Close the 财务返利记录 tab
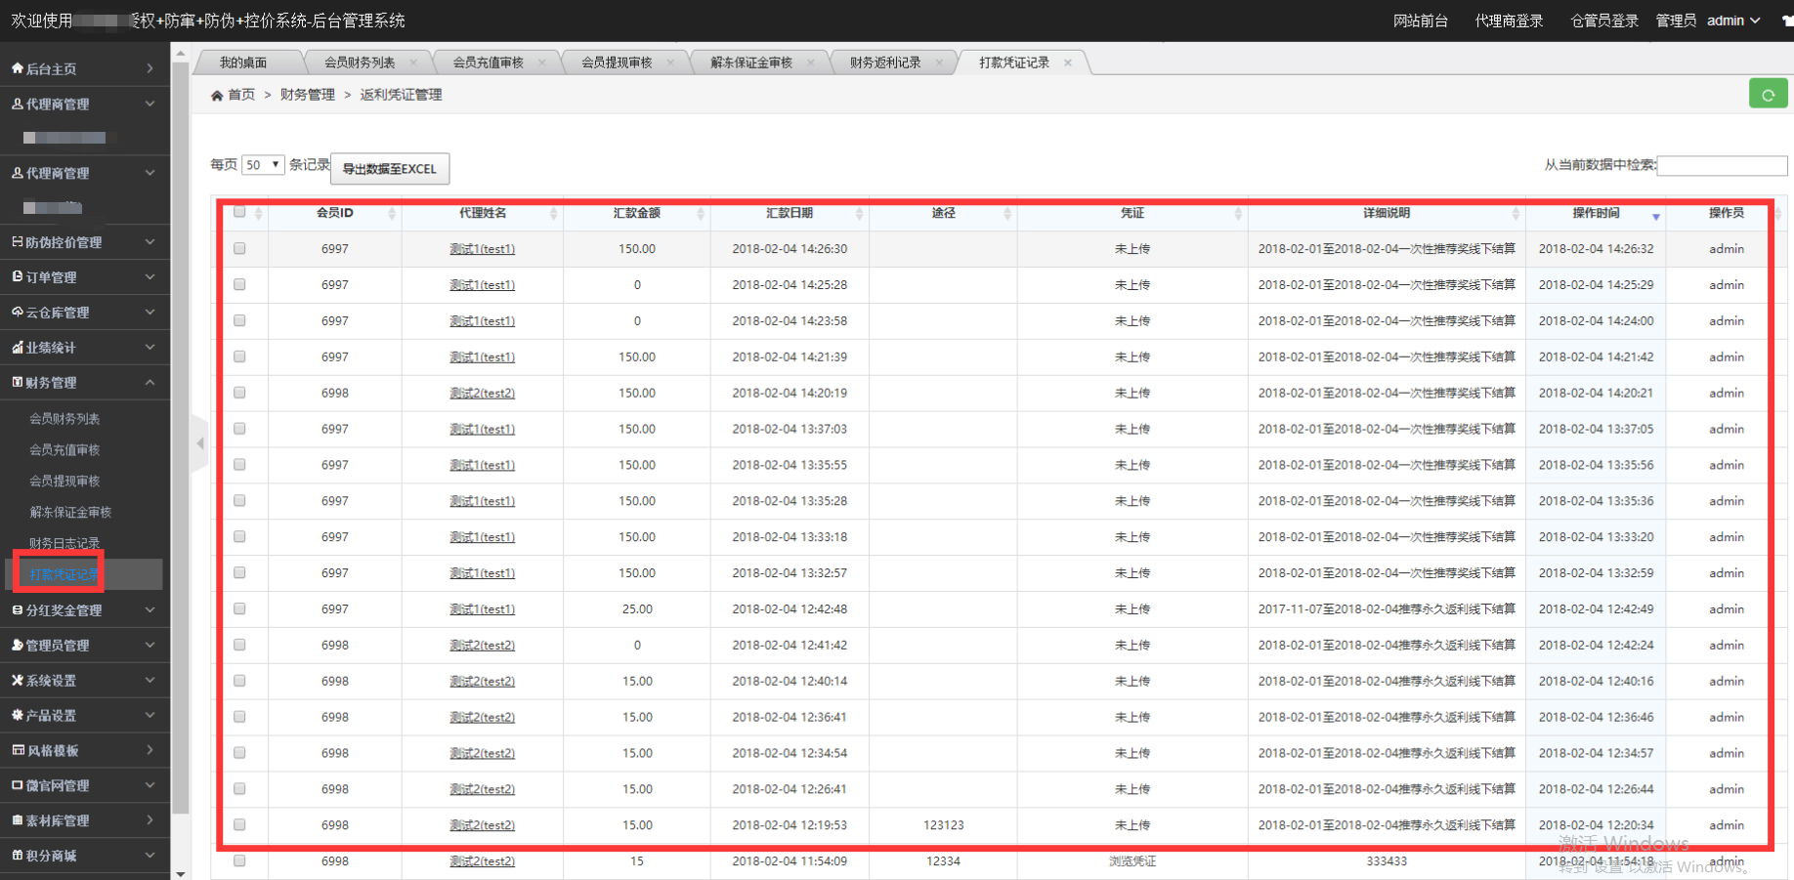The width and height of the screenshot is (1794, 880). point(939,63)
